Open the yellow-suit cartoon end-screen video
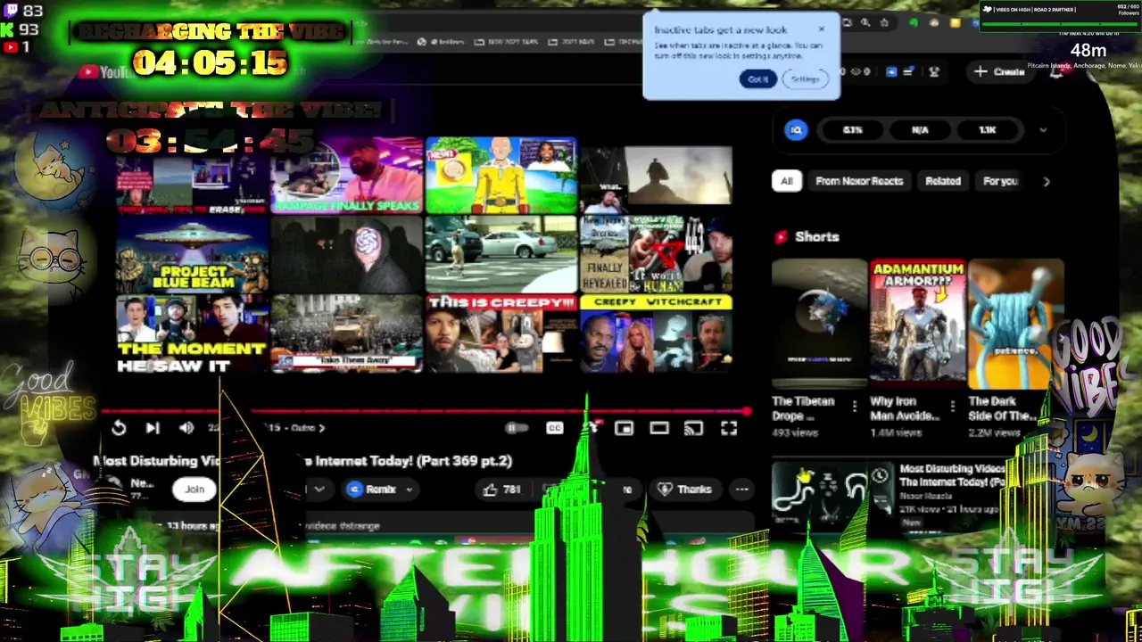Screen dimensions: 1142x642 pyautogui.click(x=501, y=176)
